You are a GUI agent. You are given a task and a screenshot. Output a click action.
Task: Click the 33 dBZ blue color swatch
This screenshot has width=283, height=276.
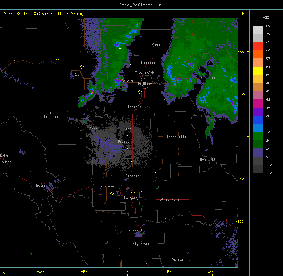tap(258, 120)
